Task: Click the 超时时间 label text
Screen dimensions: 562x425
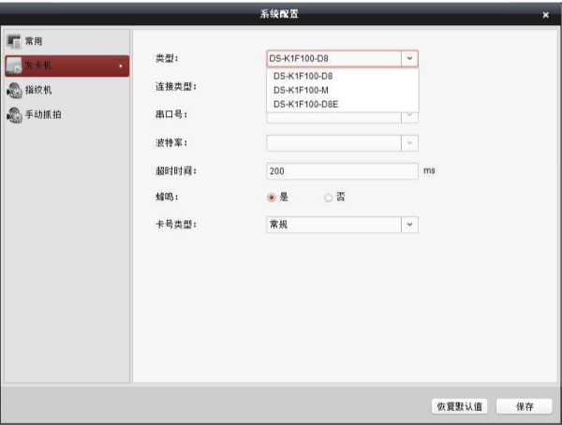Action: click(176, 170)
